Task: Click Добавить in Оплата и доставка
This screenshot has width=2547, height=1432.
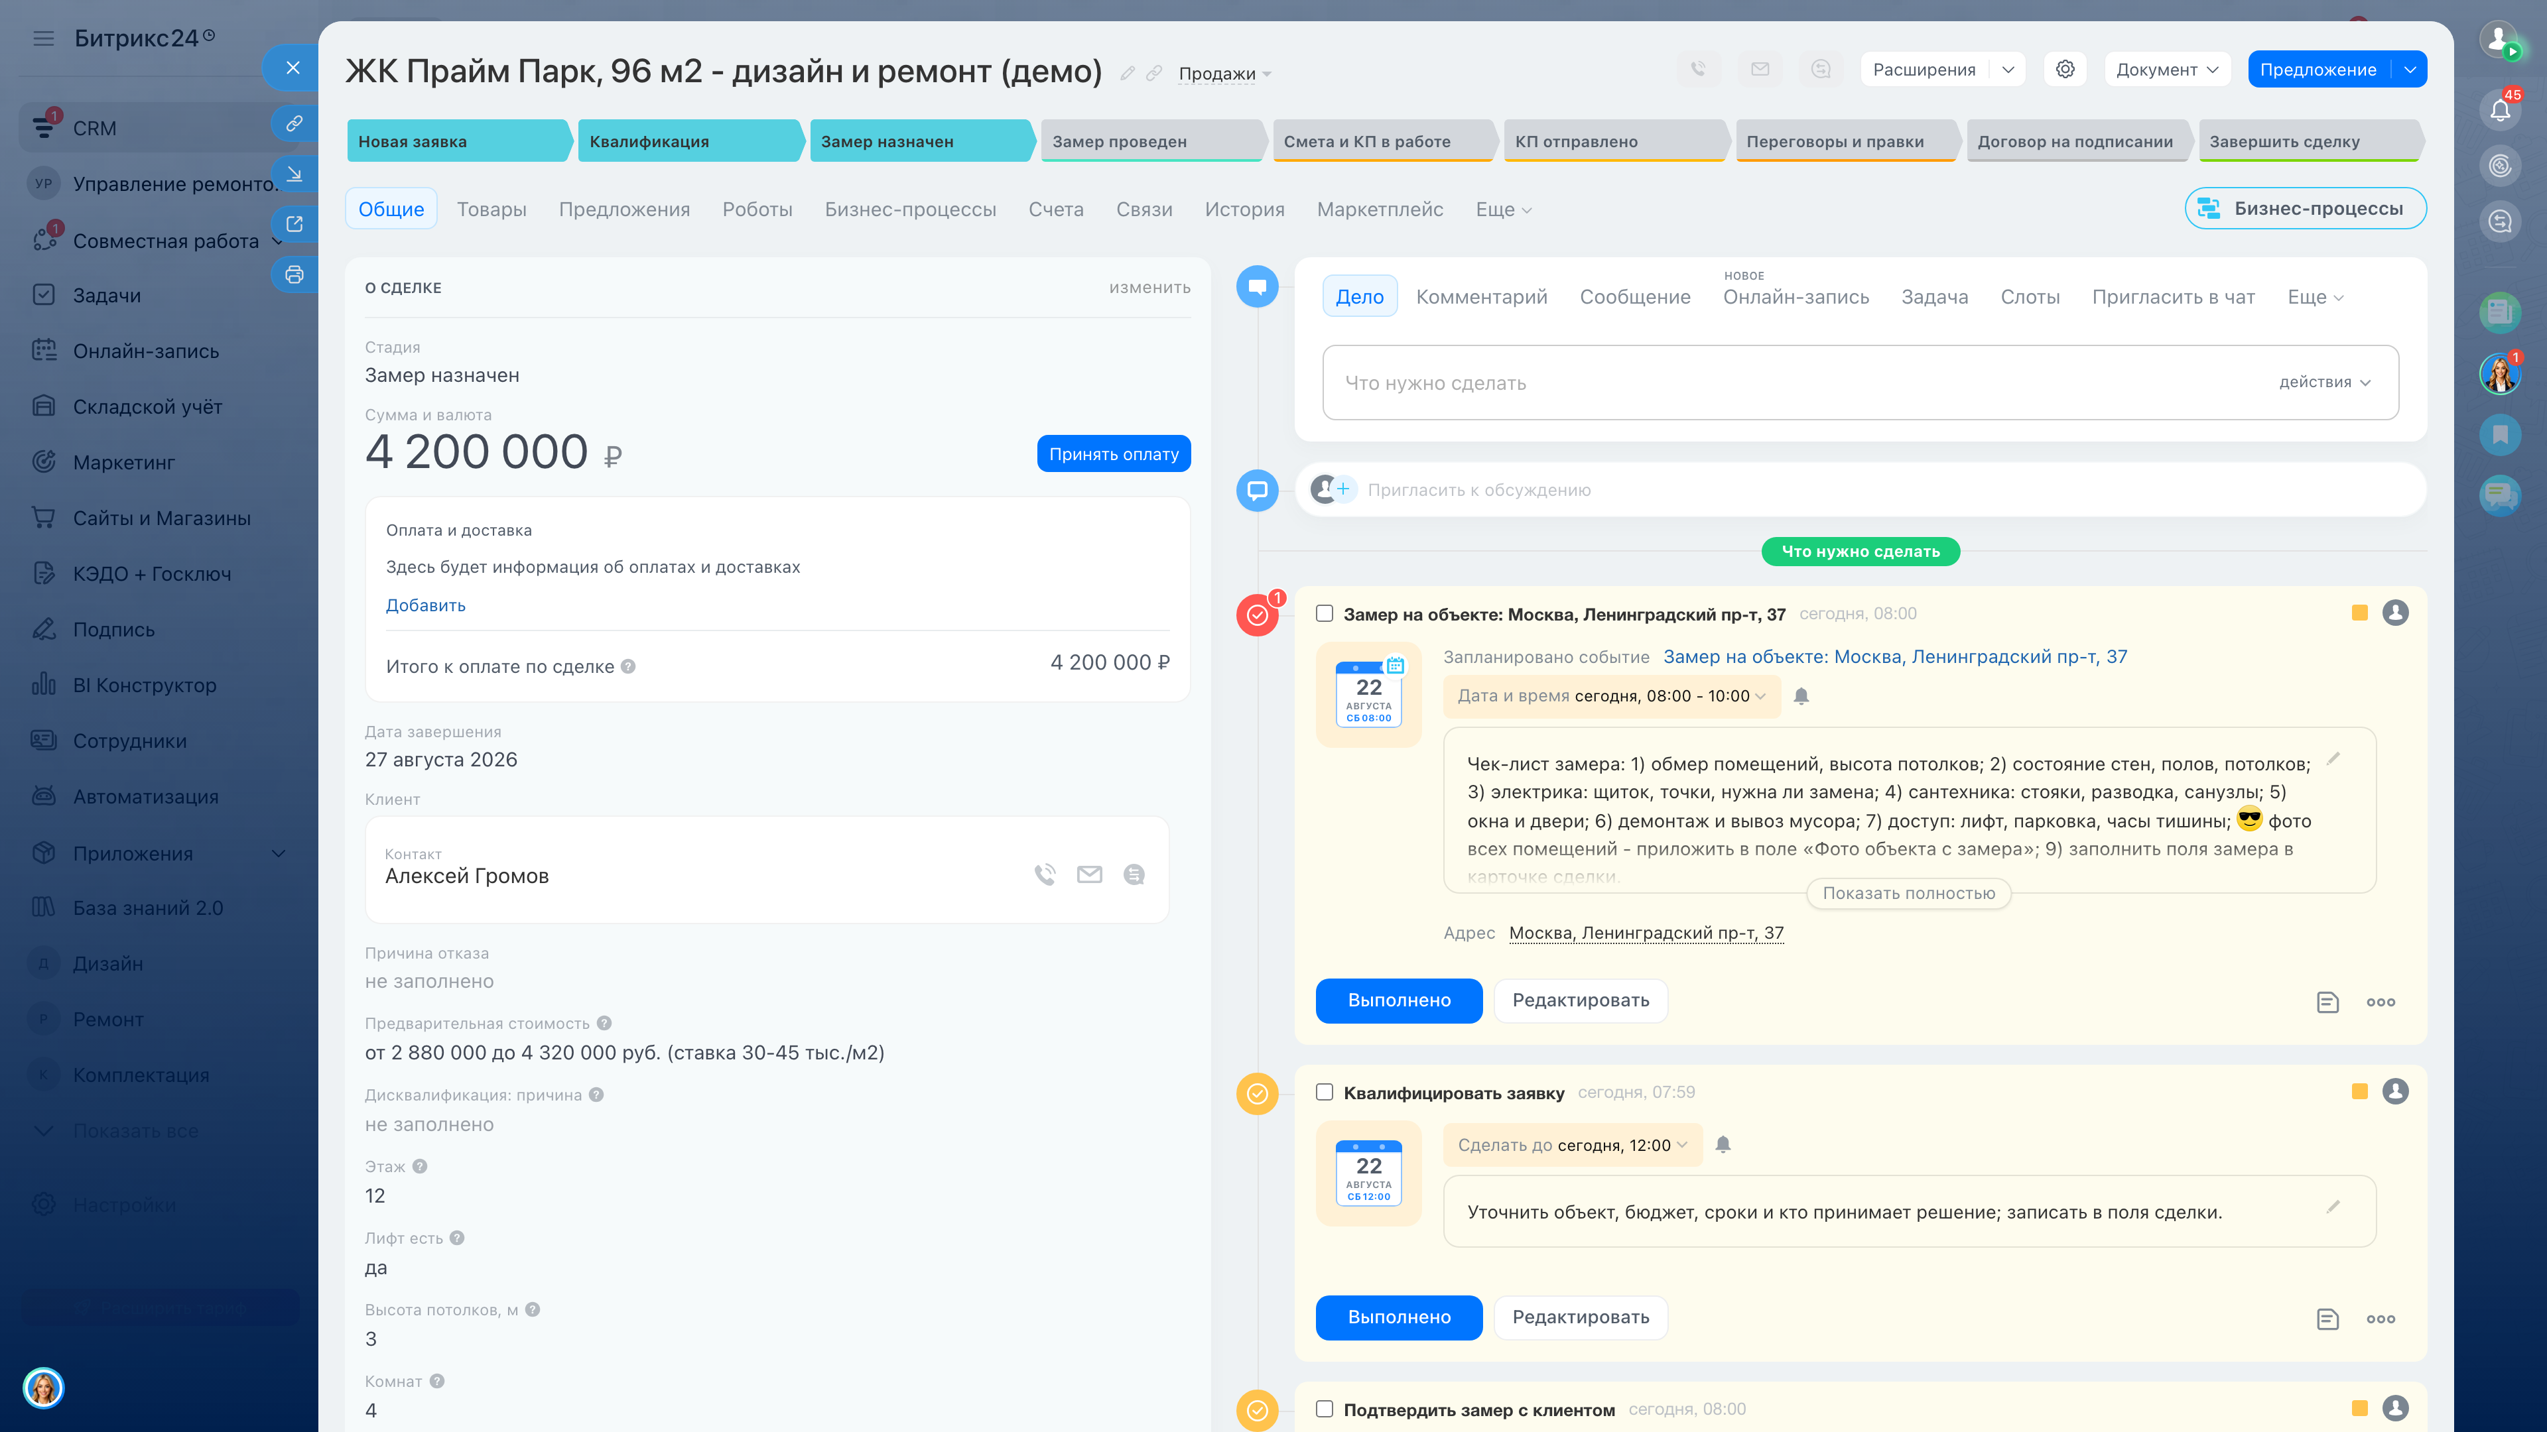Action: click(x=425, y=605)
